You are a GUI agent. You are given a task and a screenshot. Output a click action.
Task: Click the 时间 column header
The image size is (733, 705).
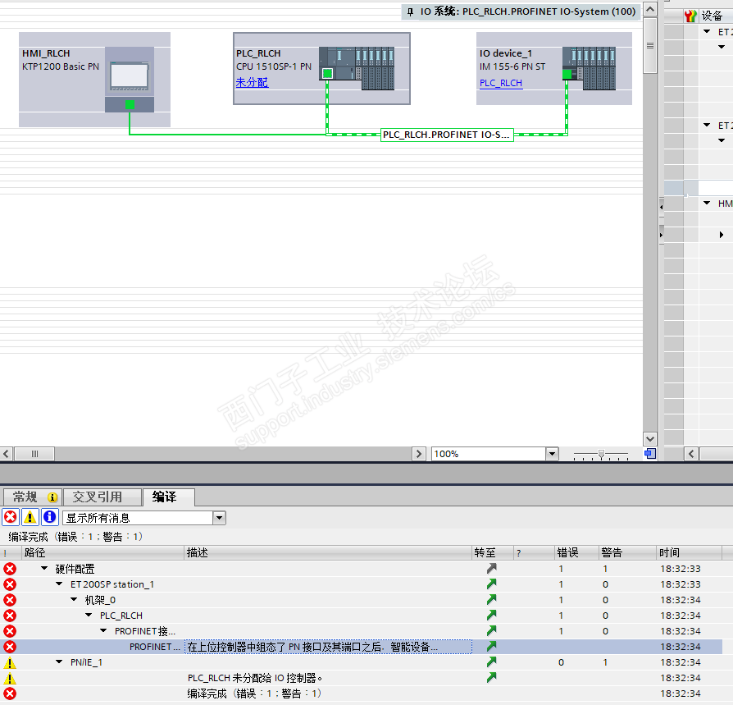click(x=689, y=552)
